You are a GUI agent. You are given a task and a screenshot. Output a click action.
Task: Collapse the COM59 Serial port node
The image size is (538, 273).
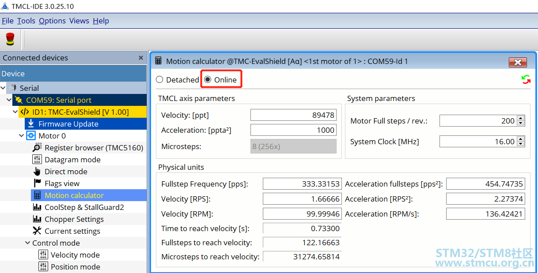(x=10, y=100)
